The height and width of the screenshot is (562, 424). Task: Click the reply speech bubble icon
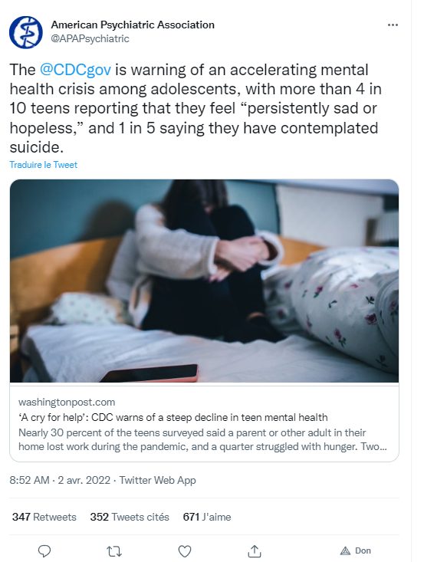point(44,550)
